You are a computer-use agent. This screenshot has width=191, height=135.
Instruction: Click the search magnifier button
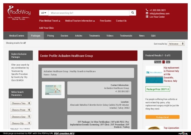click(x=133, y=13)
